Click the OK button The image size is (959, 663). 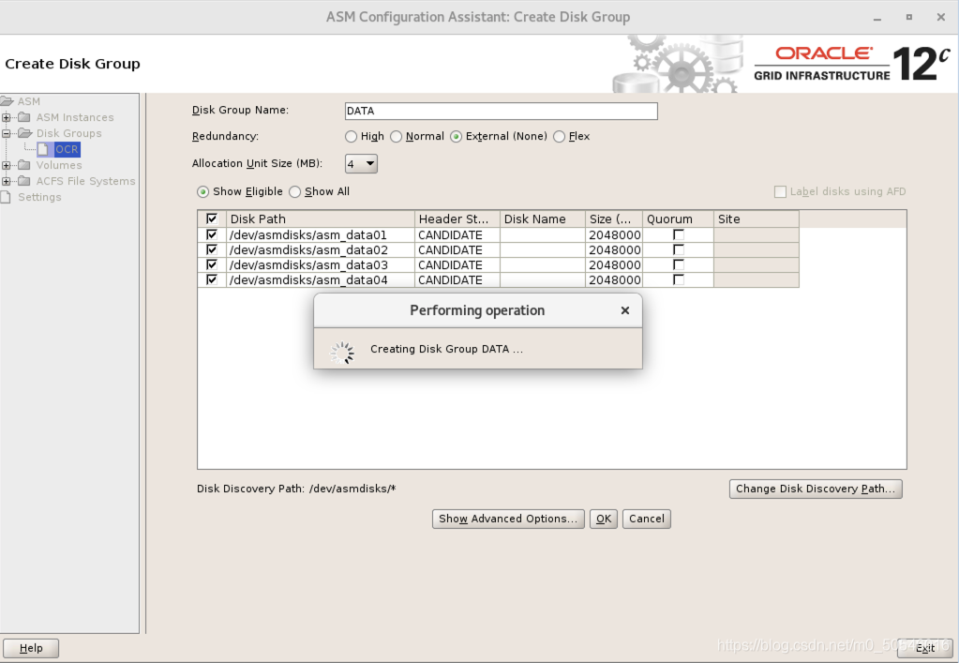604,519
